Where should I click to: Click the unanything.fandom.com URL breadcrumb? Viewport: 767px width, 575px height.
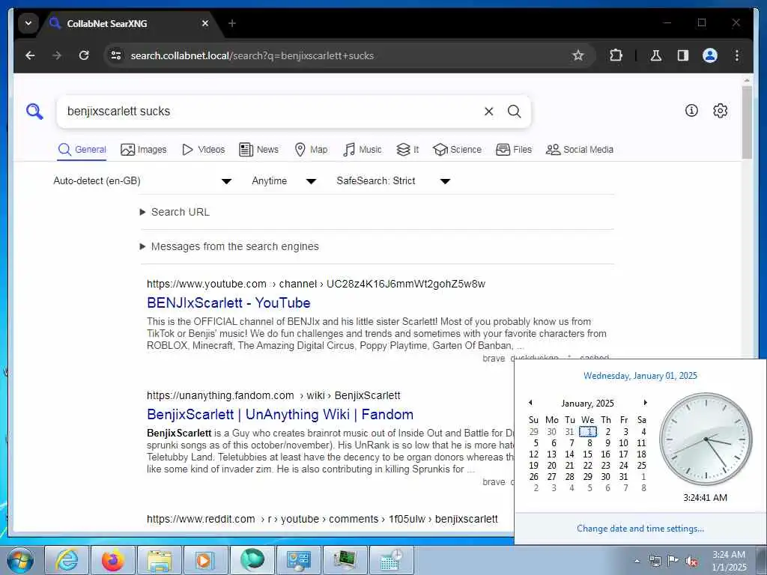(x=273, y=395)
